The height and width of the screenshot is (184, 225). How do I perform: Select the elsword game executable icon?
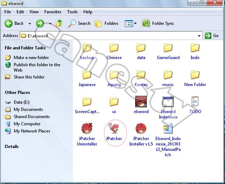click(141, 102)
